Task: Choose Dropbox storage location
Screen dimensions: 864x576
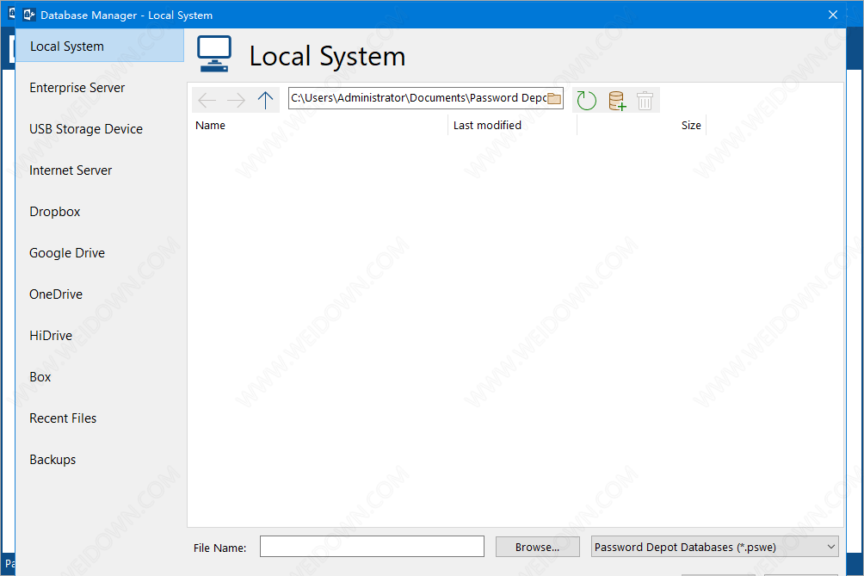Action: (55, 212)
